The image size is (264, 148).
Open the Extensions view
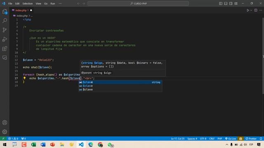[5, 49]
